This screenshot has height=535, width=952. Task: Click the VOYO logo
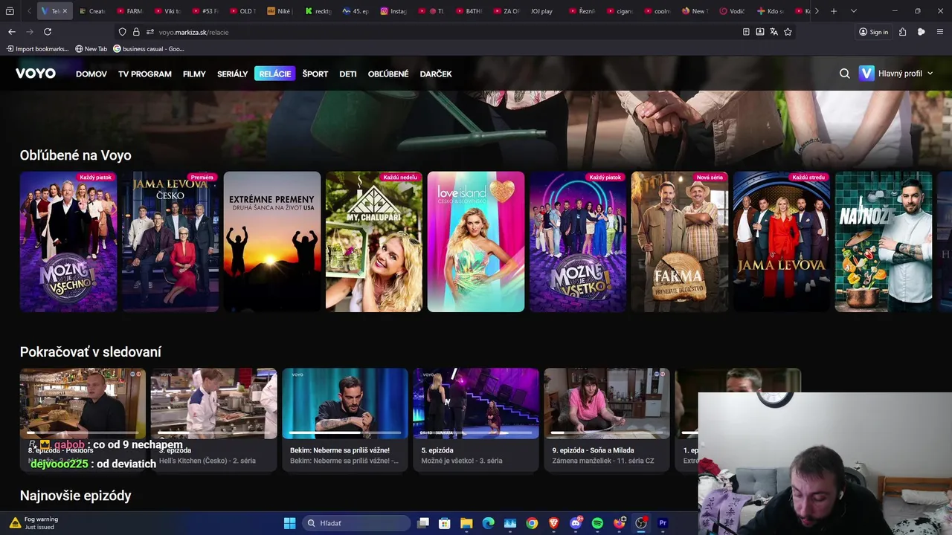tap(36, 74)
